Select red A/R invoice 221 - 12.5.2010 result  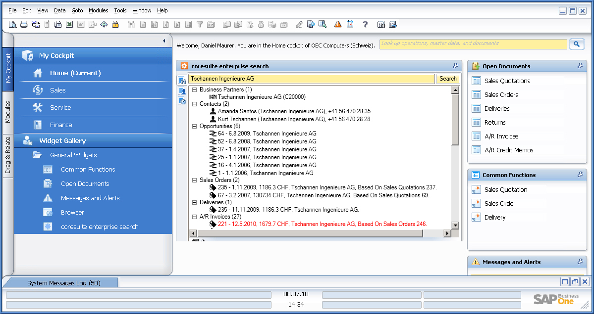pyautogui.click(x=323, y=224)
